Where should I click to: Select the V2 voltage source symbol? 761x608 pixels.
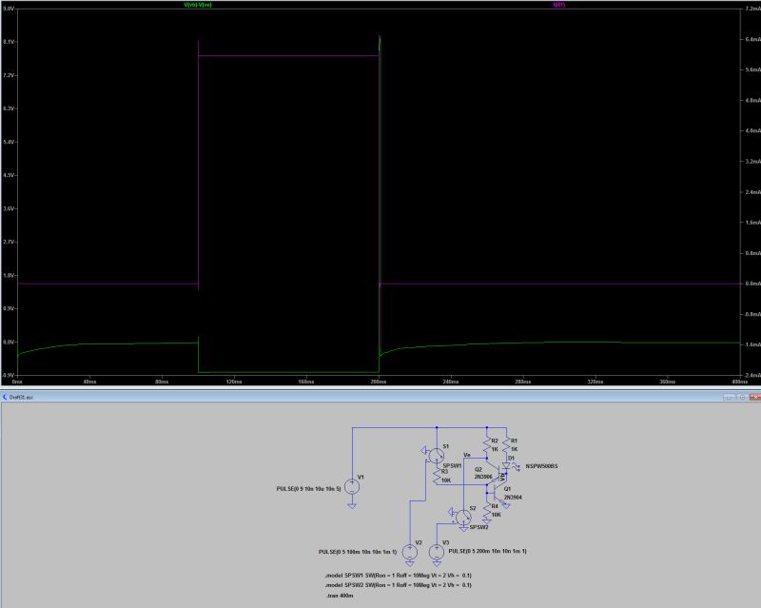coord(410,552)
